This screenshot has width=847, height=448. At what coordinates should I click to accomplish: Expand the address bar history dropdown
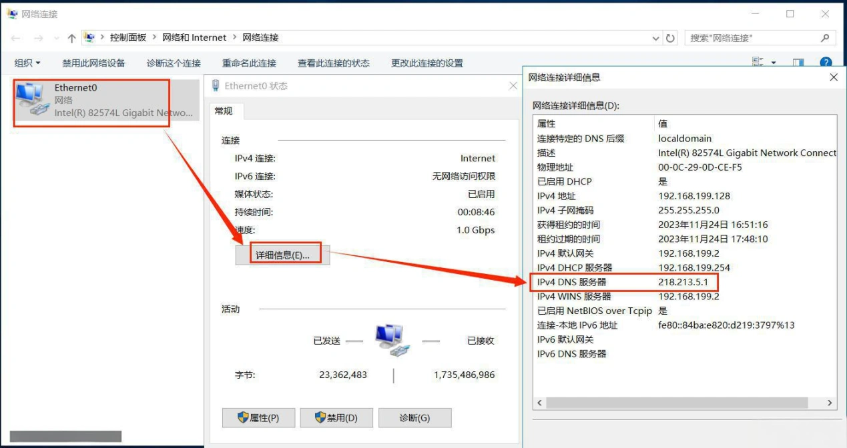[655, 39]
